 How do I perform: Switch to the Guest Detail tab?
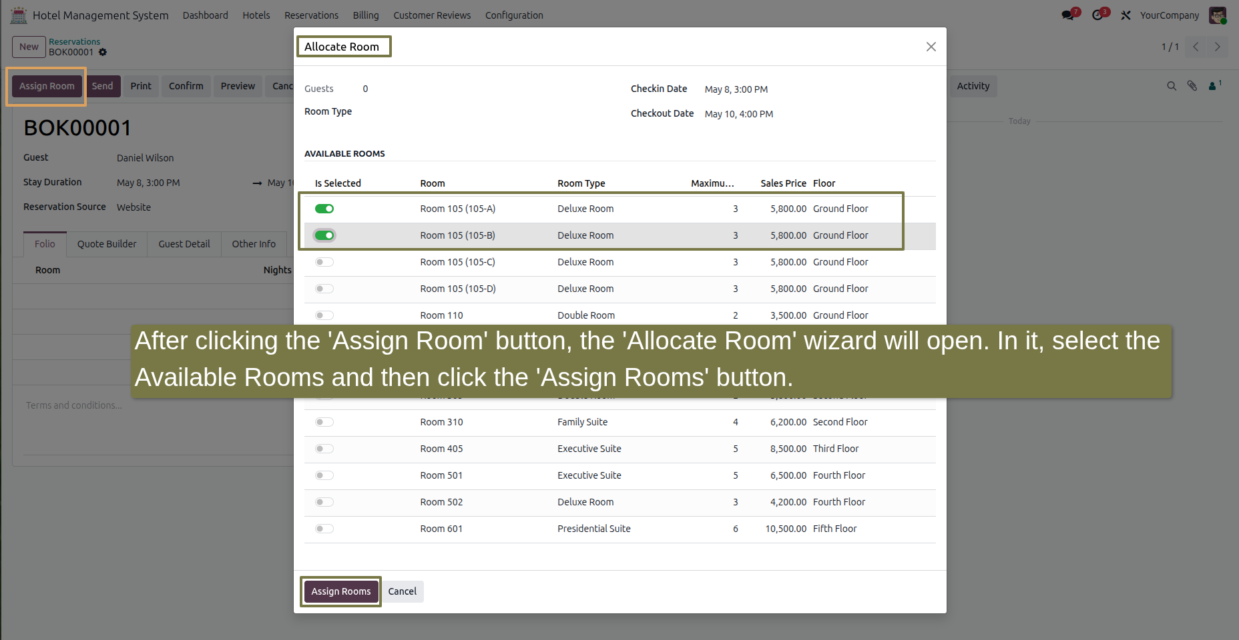[184, 244]
